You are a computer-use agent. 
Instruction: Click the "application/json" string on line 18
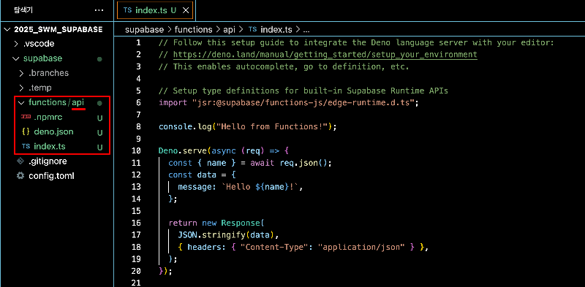361,247
